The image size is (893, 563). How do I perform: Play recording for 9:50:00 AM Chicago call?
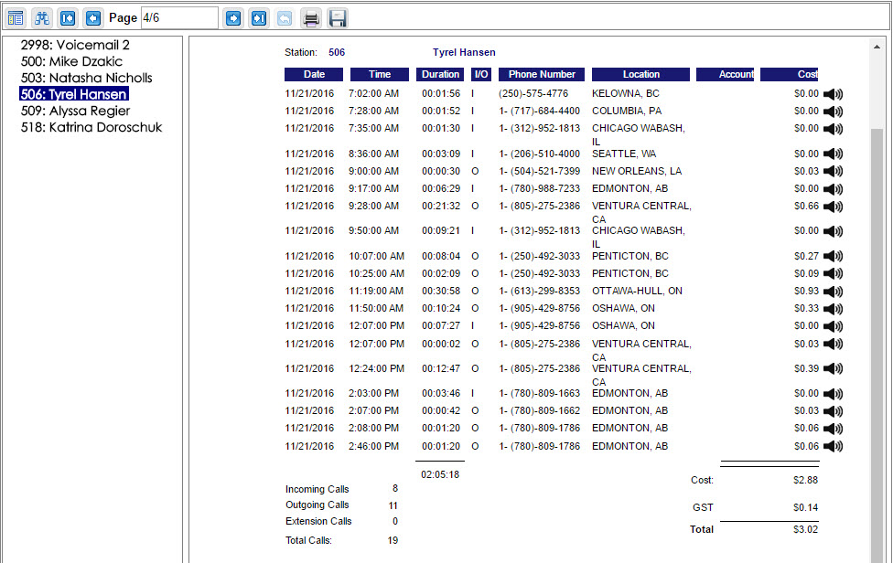coord(833,231)
